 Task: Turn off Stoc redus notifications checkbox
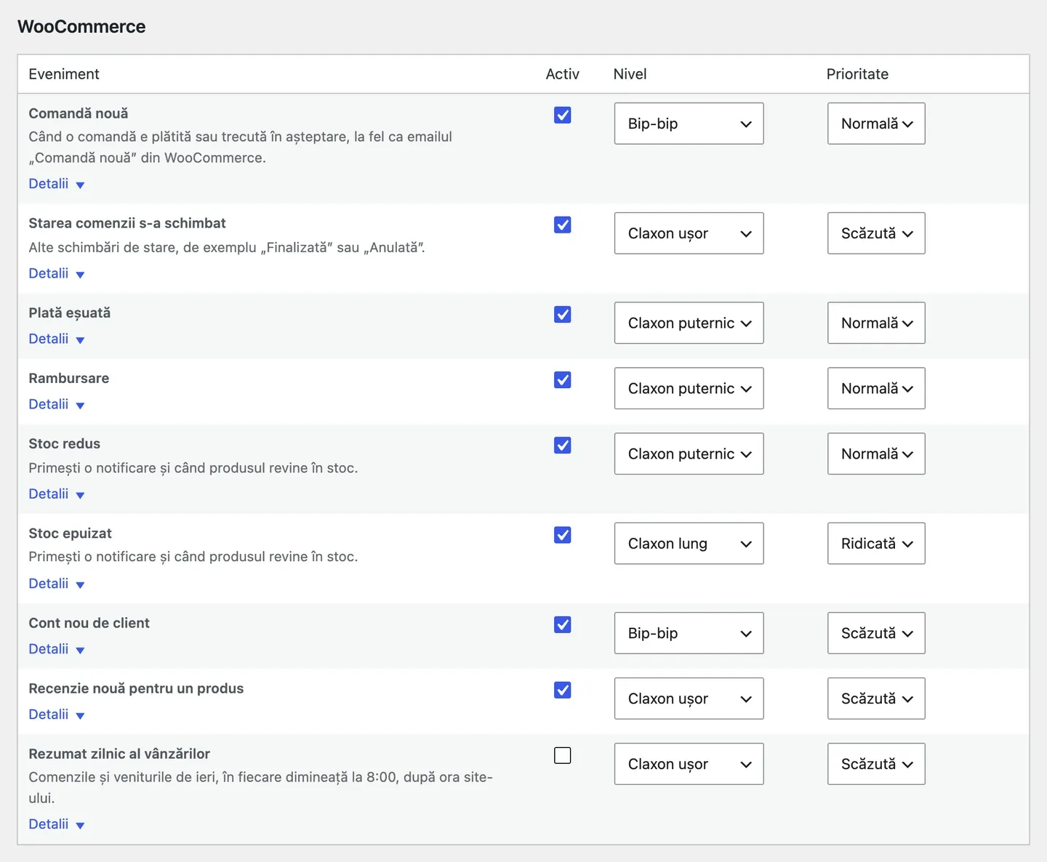[562, 445]
